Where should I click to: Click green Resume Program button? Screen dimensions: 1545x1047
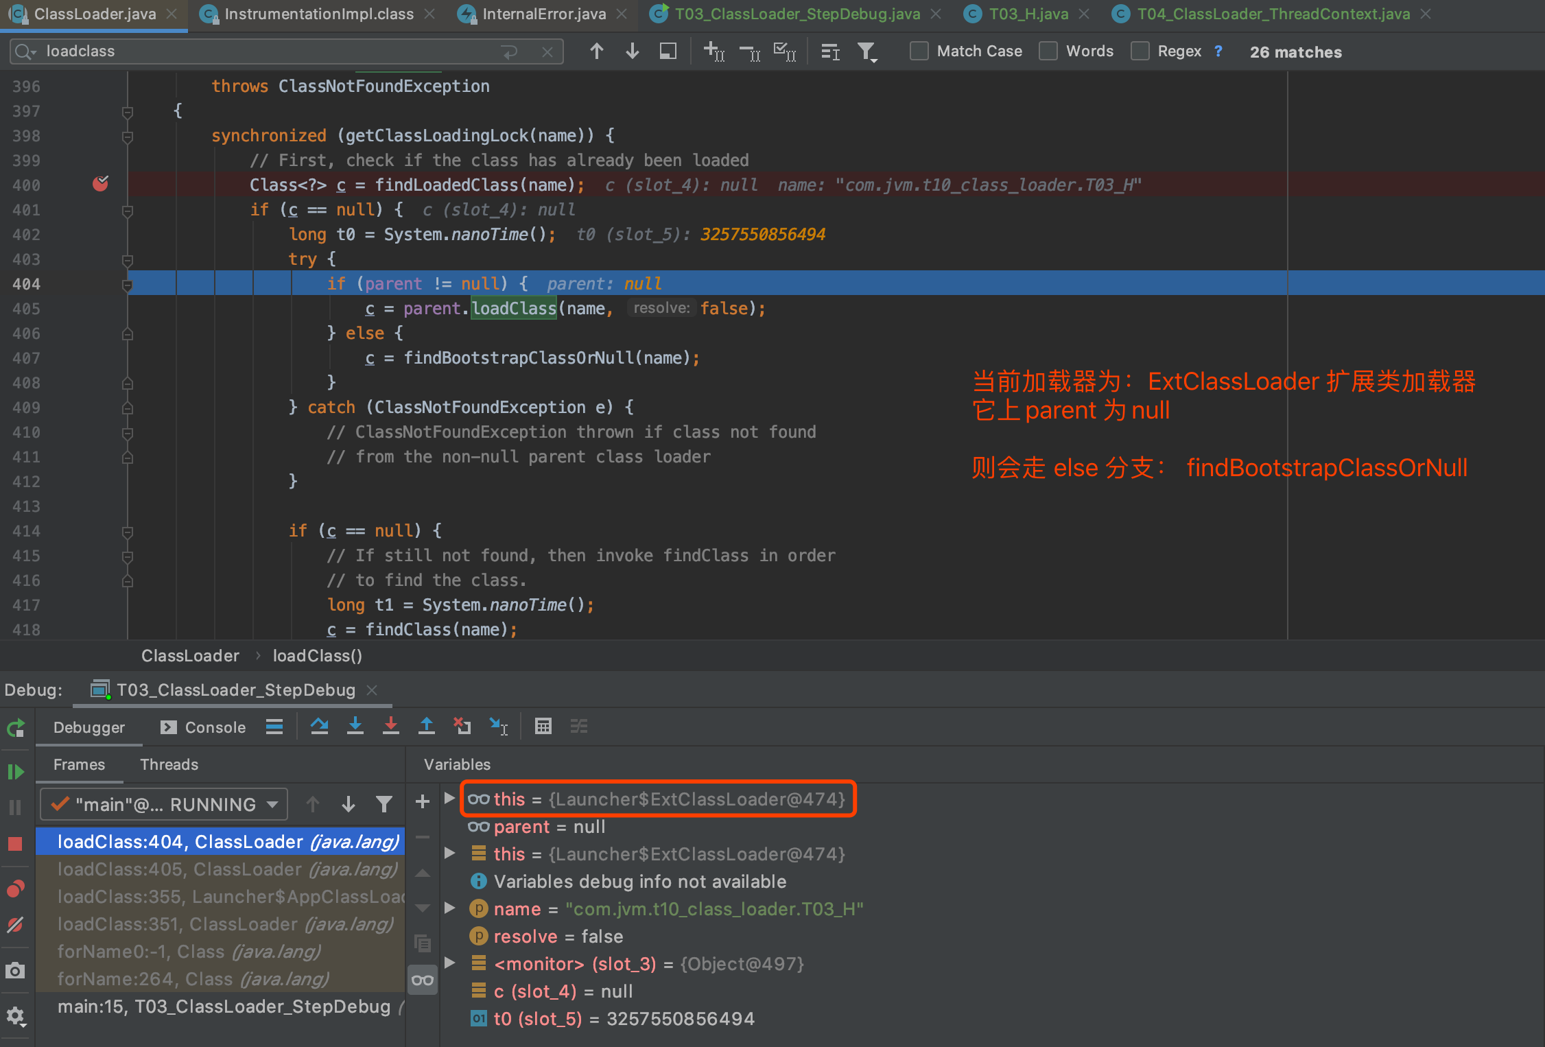[15, 772]
